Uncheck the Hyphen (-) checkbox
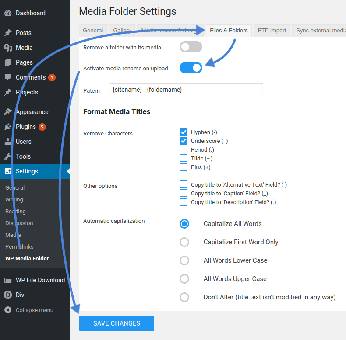 click(x=184, y=132)
